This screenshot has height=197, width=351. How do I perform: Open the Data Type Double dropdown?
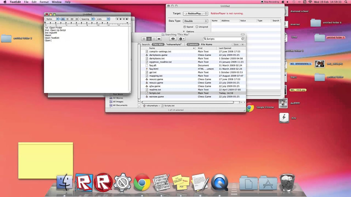click(196, 21)
